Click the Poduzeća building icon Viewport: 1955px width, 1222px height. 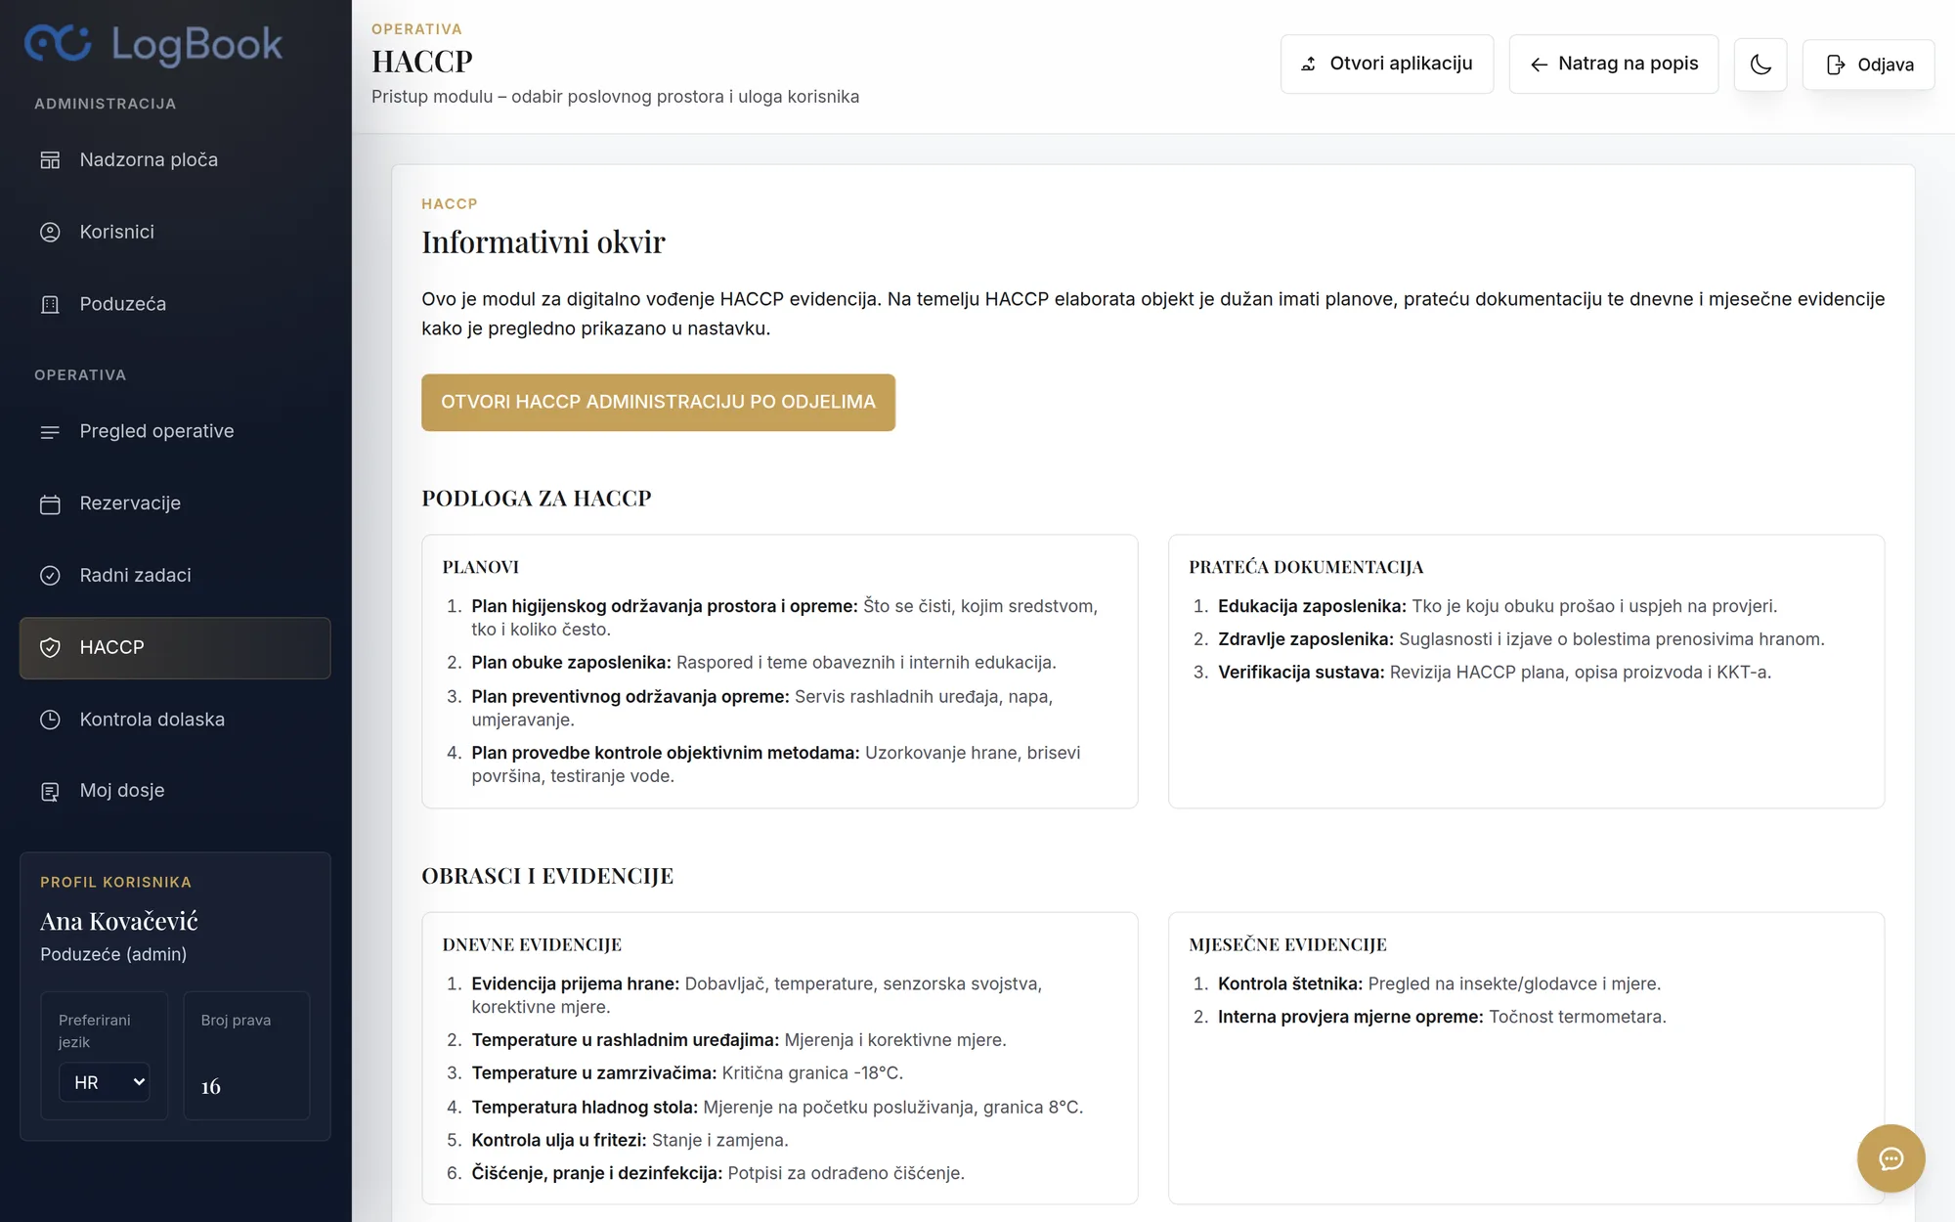click(x=50, y=304)
